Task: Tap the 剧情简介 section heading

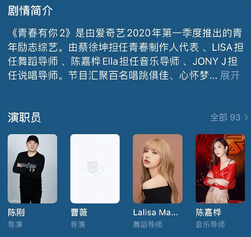Action: click(x=30, y=11)
